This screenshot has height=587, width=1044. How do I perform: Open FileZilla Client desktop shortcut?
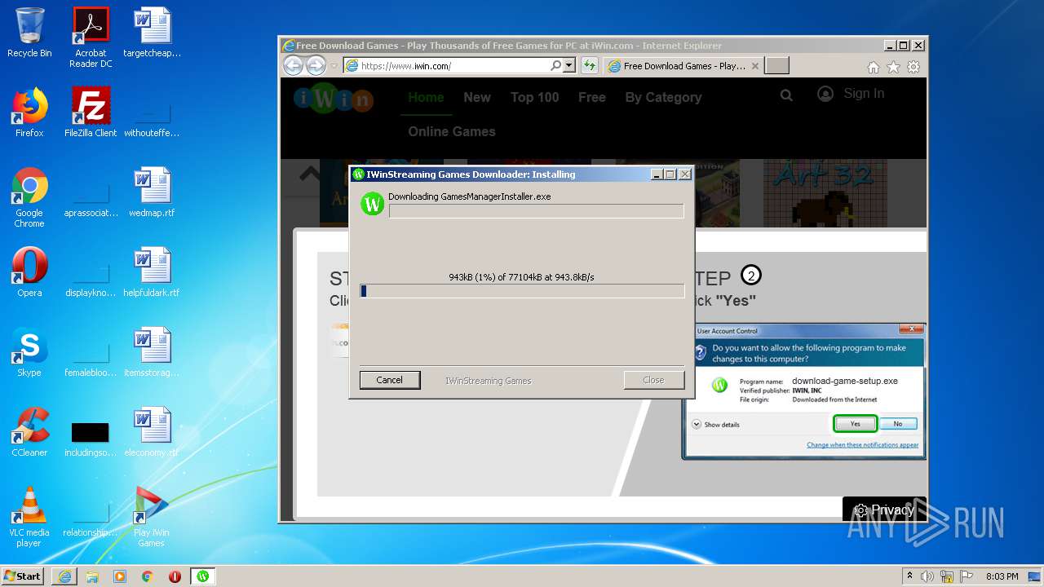point(91,113)
